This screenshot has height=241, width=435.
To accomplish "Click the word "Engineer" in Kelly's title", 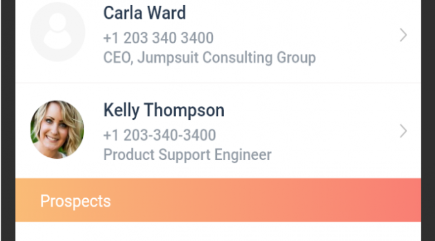I will click(243, 155).
